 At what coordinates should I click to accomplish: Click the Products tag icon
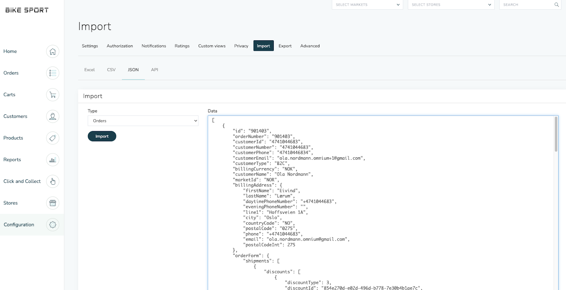point(53,138)
